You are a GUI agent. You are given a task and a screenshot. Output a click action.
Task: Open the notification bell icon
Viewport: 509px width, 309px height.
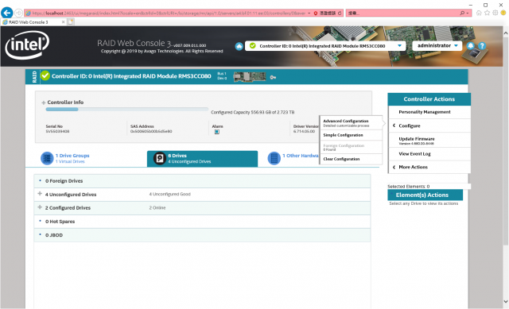(x=470, y=46)
